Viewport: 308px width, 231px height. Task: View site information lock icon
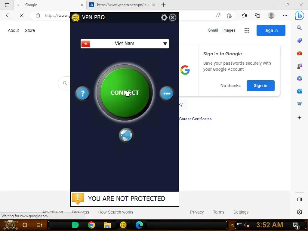point(38,15)
